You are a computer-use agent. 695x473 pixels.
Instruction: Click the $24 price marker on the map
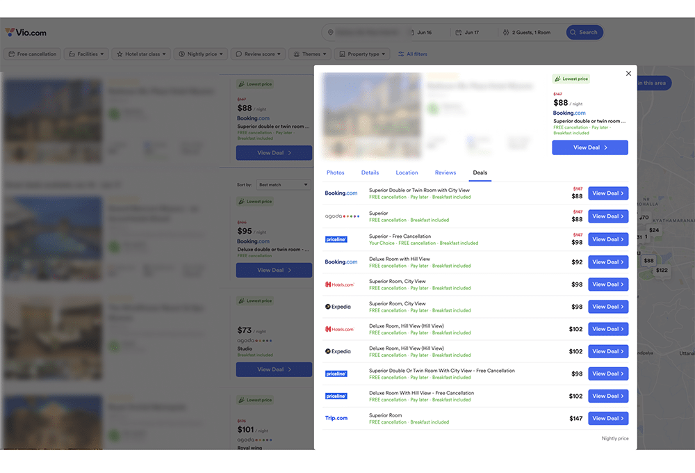coord(654,230)
